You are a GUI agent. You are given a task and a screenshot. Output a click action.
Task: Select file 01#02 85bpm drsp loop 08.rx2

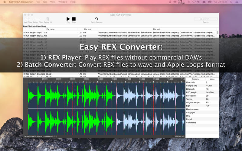click(120, 74)
